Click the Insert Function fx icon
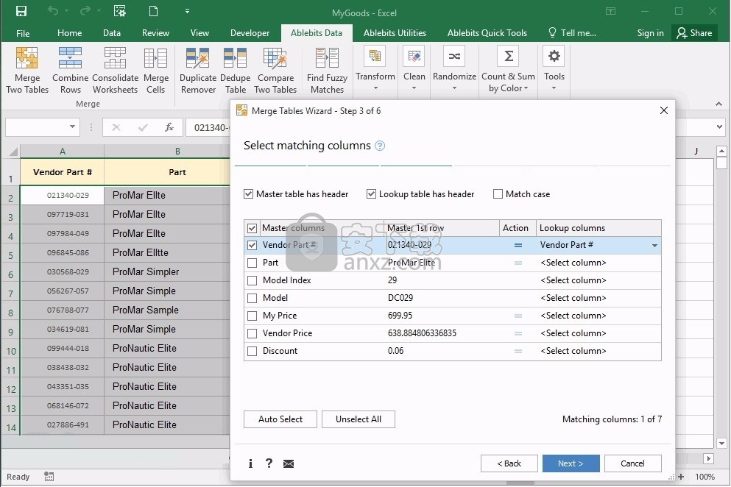Viewport: 731px width, 487px height. (169, 127)
